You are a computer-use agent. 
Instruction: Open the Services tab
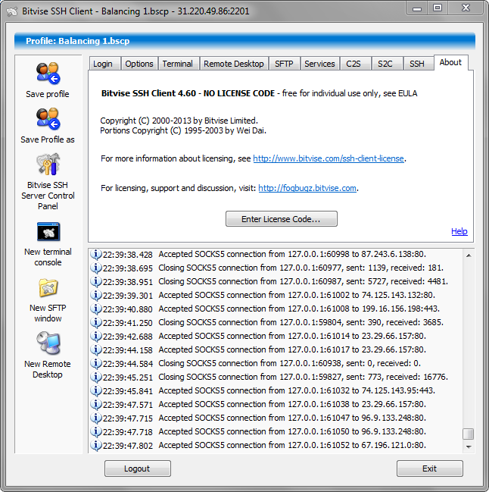click(x=320, y=64)
